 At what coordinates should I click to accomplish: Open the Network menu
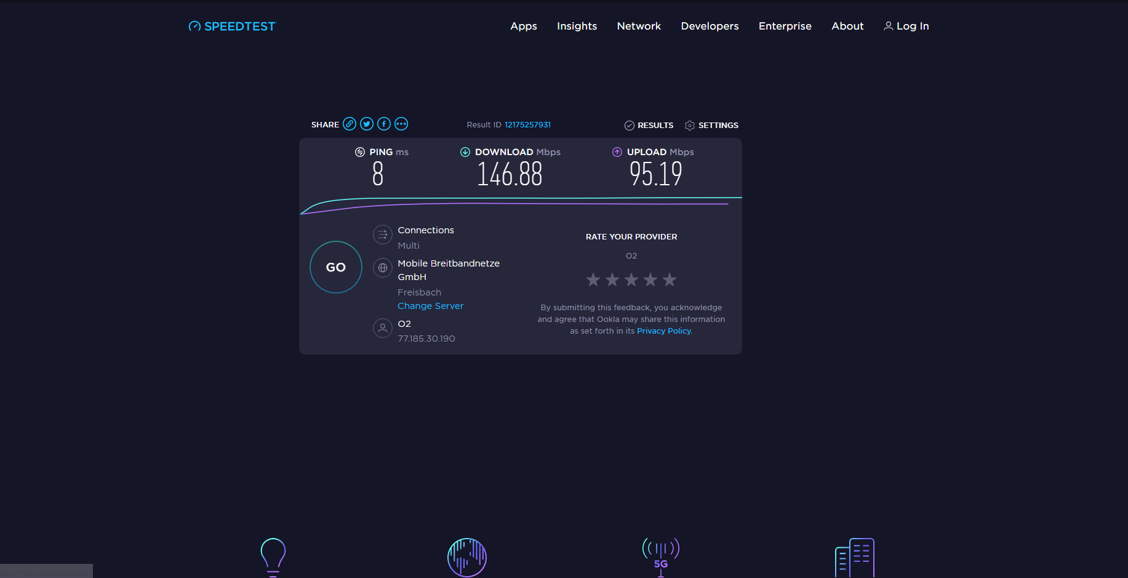(639, 26)
